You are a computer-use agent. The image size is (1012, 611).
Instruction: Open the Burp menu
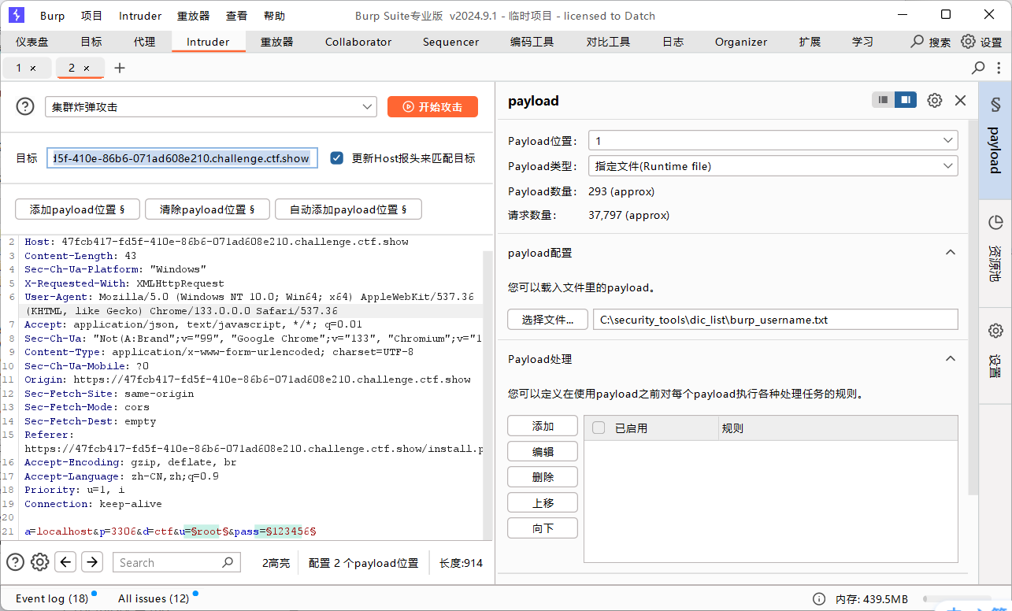point(53,16)
